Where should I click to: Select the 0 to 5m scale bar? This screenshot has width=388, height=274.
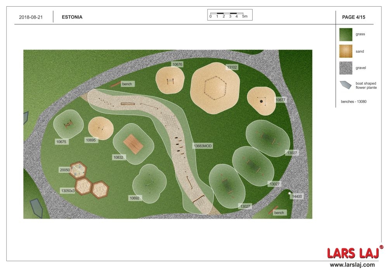230,15
